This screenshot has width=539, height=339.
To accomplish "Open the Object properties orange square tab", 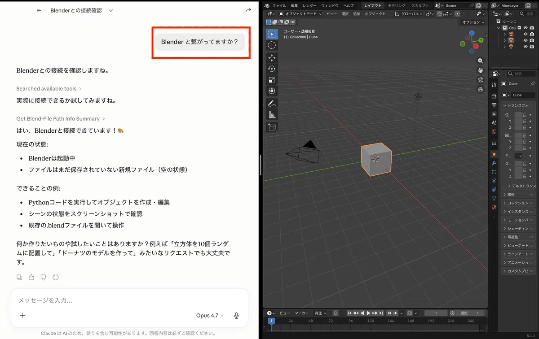I will [x=494, y=154].
